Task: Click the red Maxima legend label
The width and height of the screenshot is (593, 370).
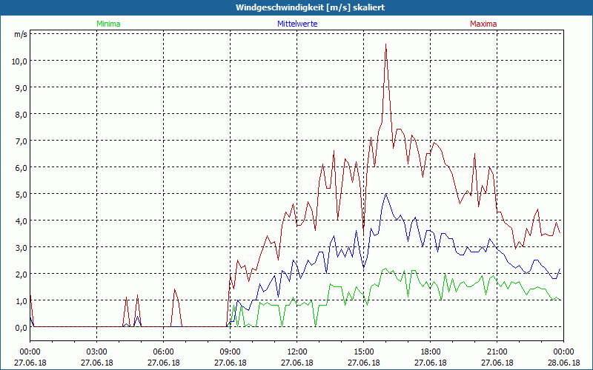Action: click(483, 24)
